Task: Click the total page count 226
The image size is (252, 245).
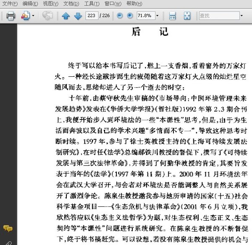Action: (x=106, y=16)
